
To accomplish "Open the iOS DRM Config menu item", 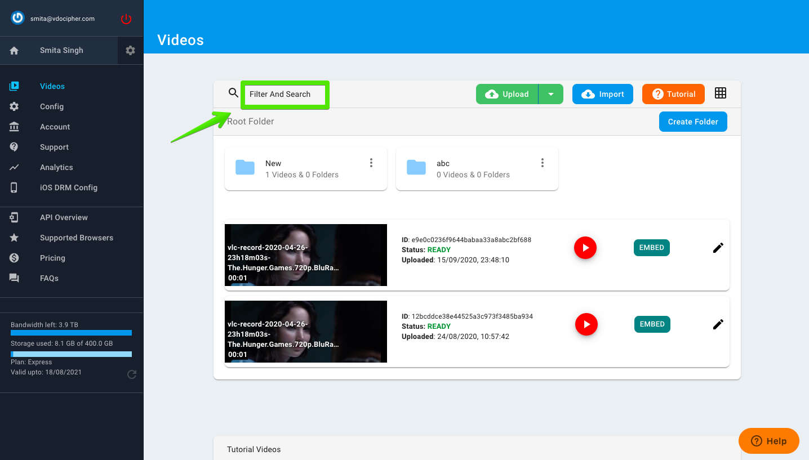I will tap(69, 187).
